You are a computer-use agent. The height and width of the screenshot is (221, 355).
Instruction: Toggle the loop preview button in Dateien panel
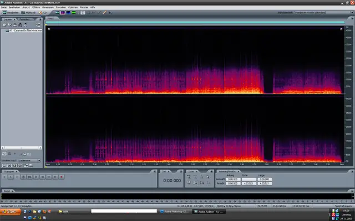[9, 154]
